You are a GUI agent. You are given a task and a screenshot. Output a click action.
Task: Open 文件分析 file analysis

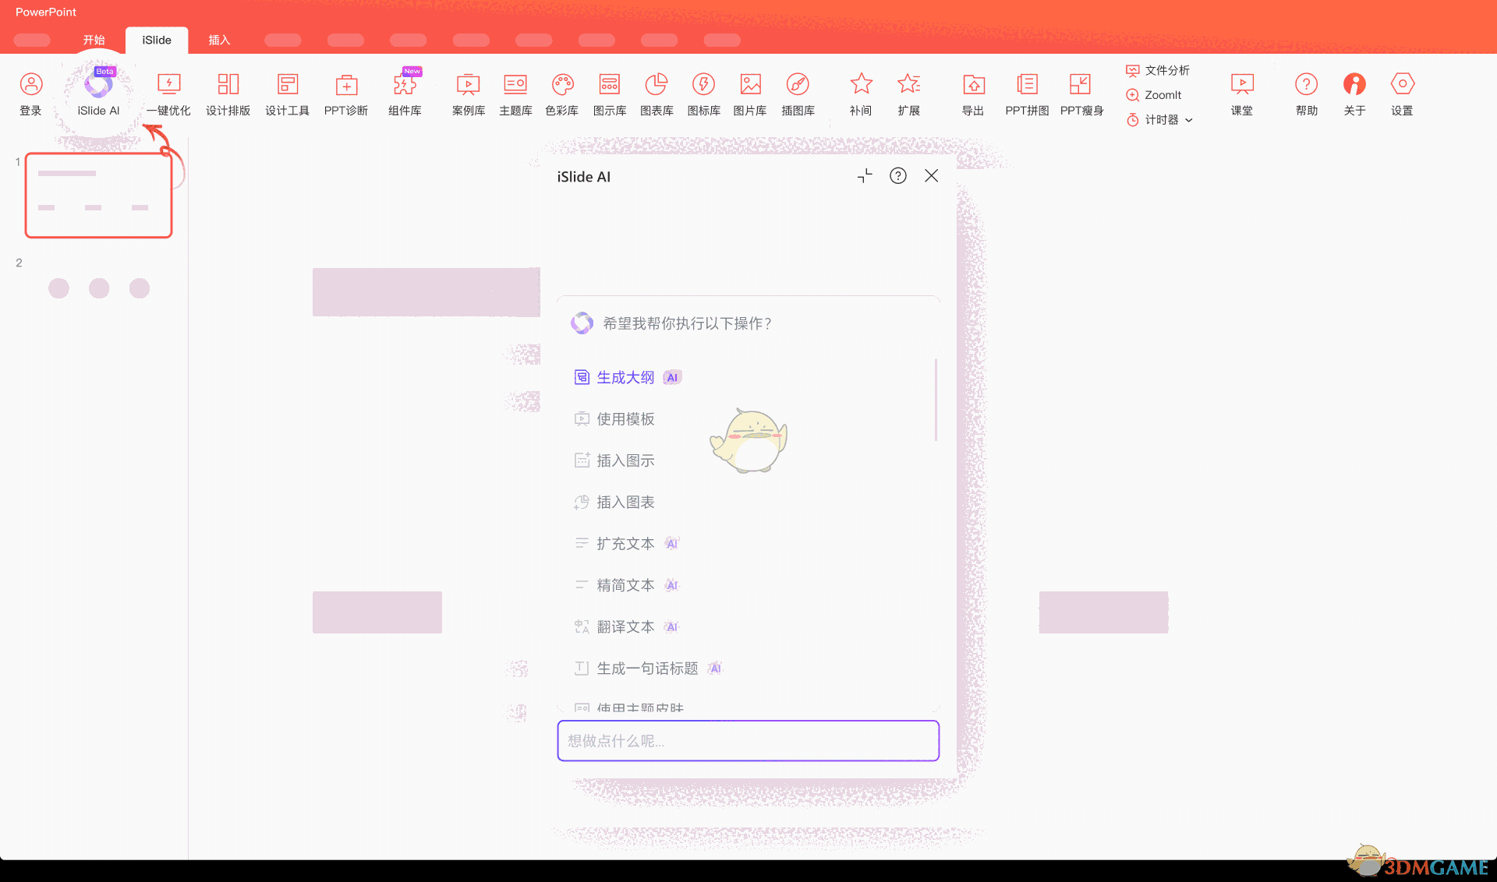click(1159, 70)
